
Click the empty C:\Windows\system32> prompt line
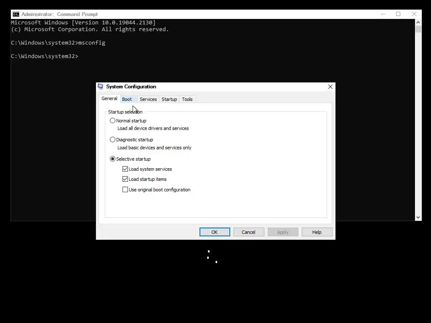pos(45,56)
